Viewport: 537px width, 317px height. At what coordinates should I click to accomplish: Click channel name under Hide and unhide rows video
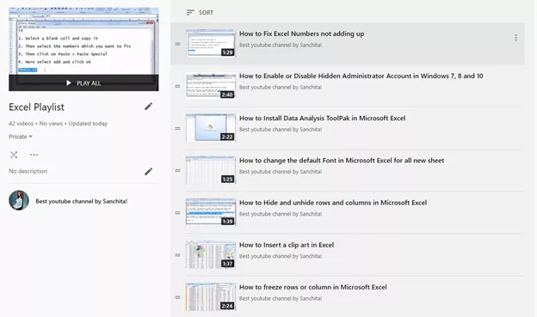[x=281, y=214]
